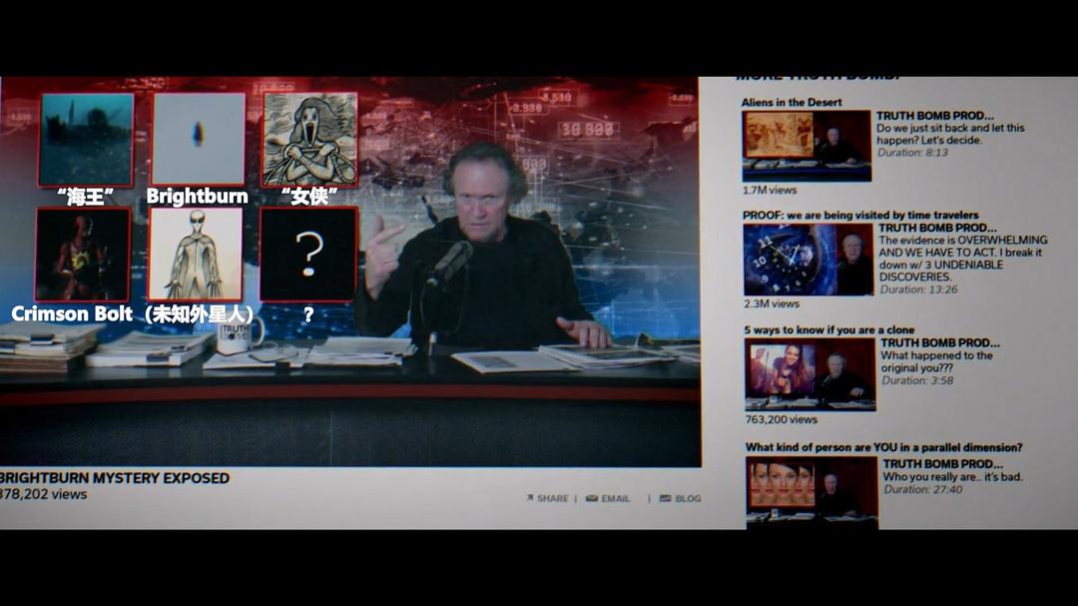Click the Email envelope icon

click(592, 498)
